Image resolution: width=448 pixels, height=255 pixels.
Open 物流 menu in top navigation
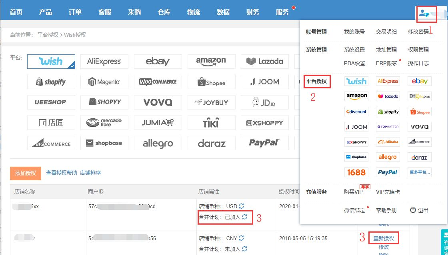pyautogui.click(x=194, y=12)
